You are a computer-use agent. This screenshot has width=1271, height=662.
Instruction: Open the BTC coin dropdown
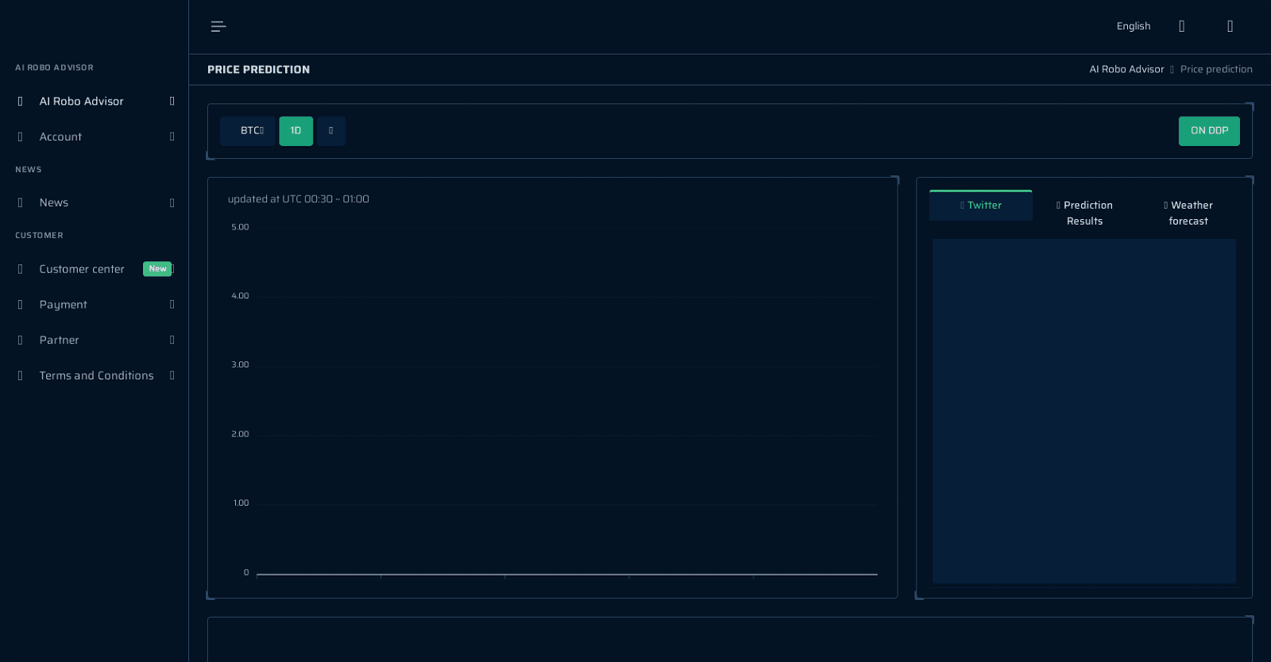(x=248, y=131)
